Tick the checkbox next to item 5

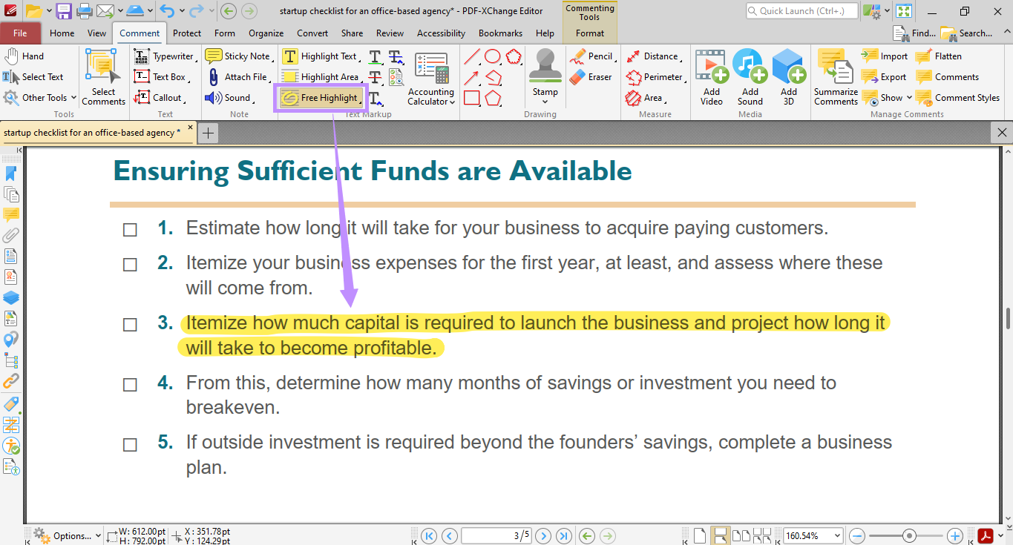point(130,443)
